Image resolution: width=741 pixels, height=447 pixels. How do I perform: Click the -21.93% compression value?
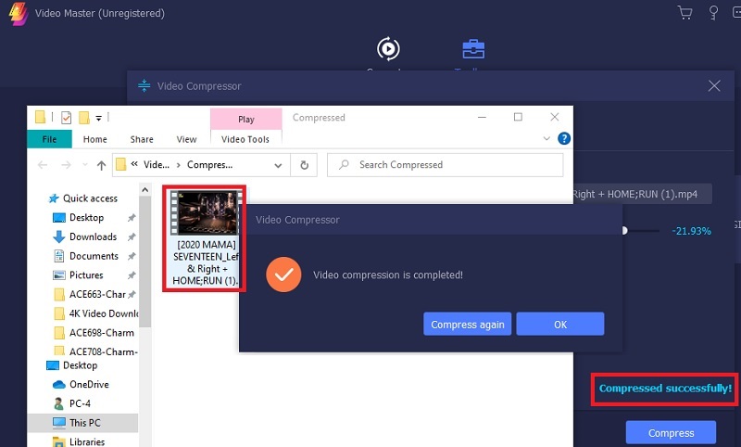[x=691, y=231]
